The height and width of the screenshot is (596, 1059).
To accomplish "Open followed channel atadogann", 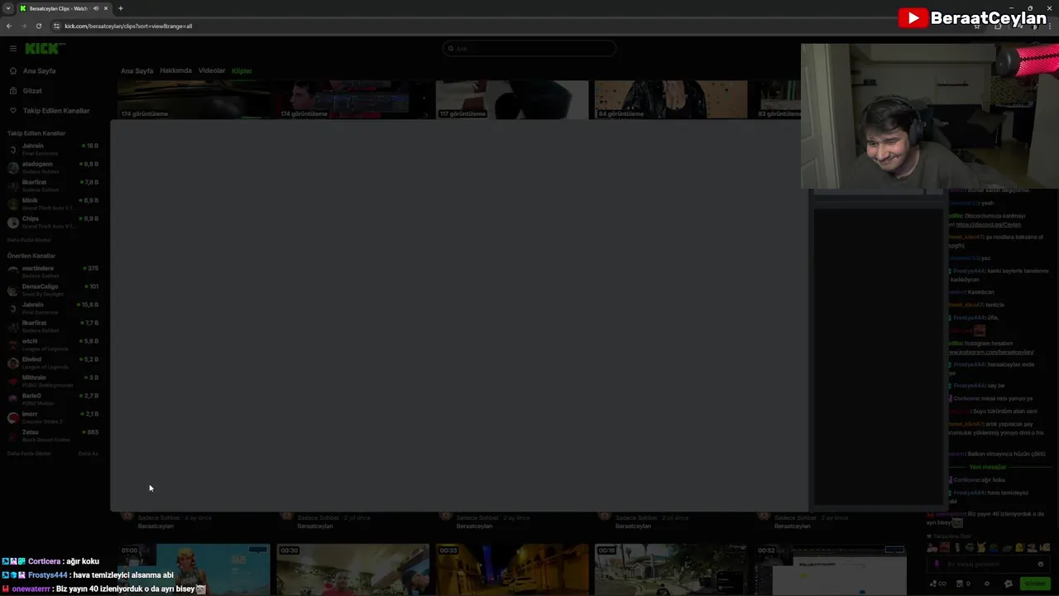I will (x=53, y=167).
